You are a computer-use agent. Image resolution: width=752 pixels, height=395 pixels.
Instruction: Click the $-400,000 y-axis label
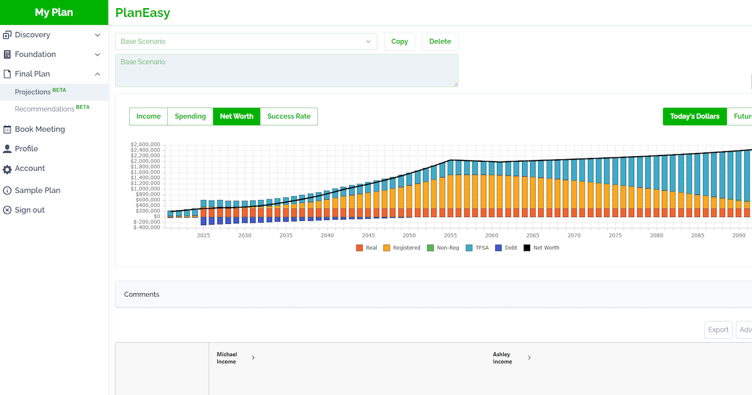[147, 228]
